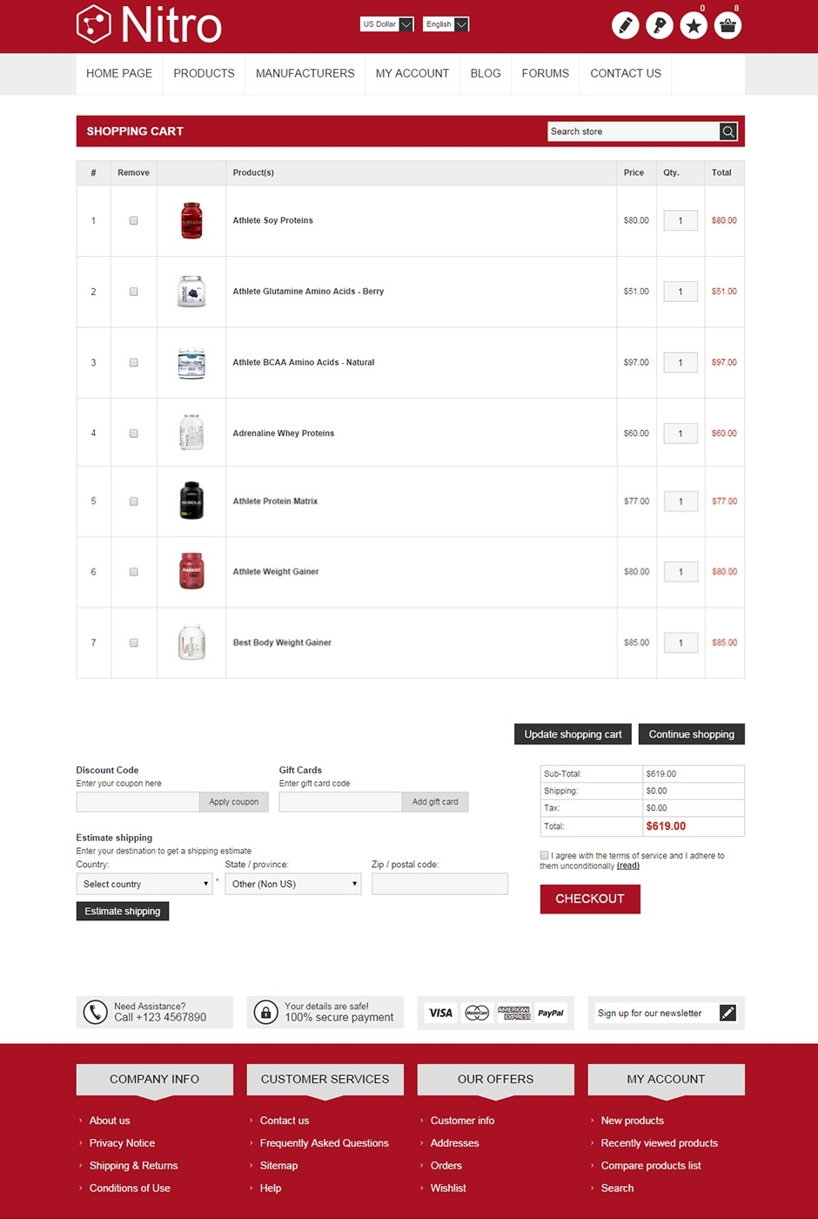This screenshot has width=818, height=1219.
Task: Open the US Dollar currency dropdown
Action: pyautogui.click(x=387, y=24)
